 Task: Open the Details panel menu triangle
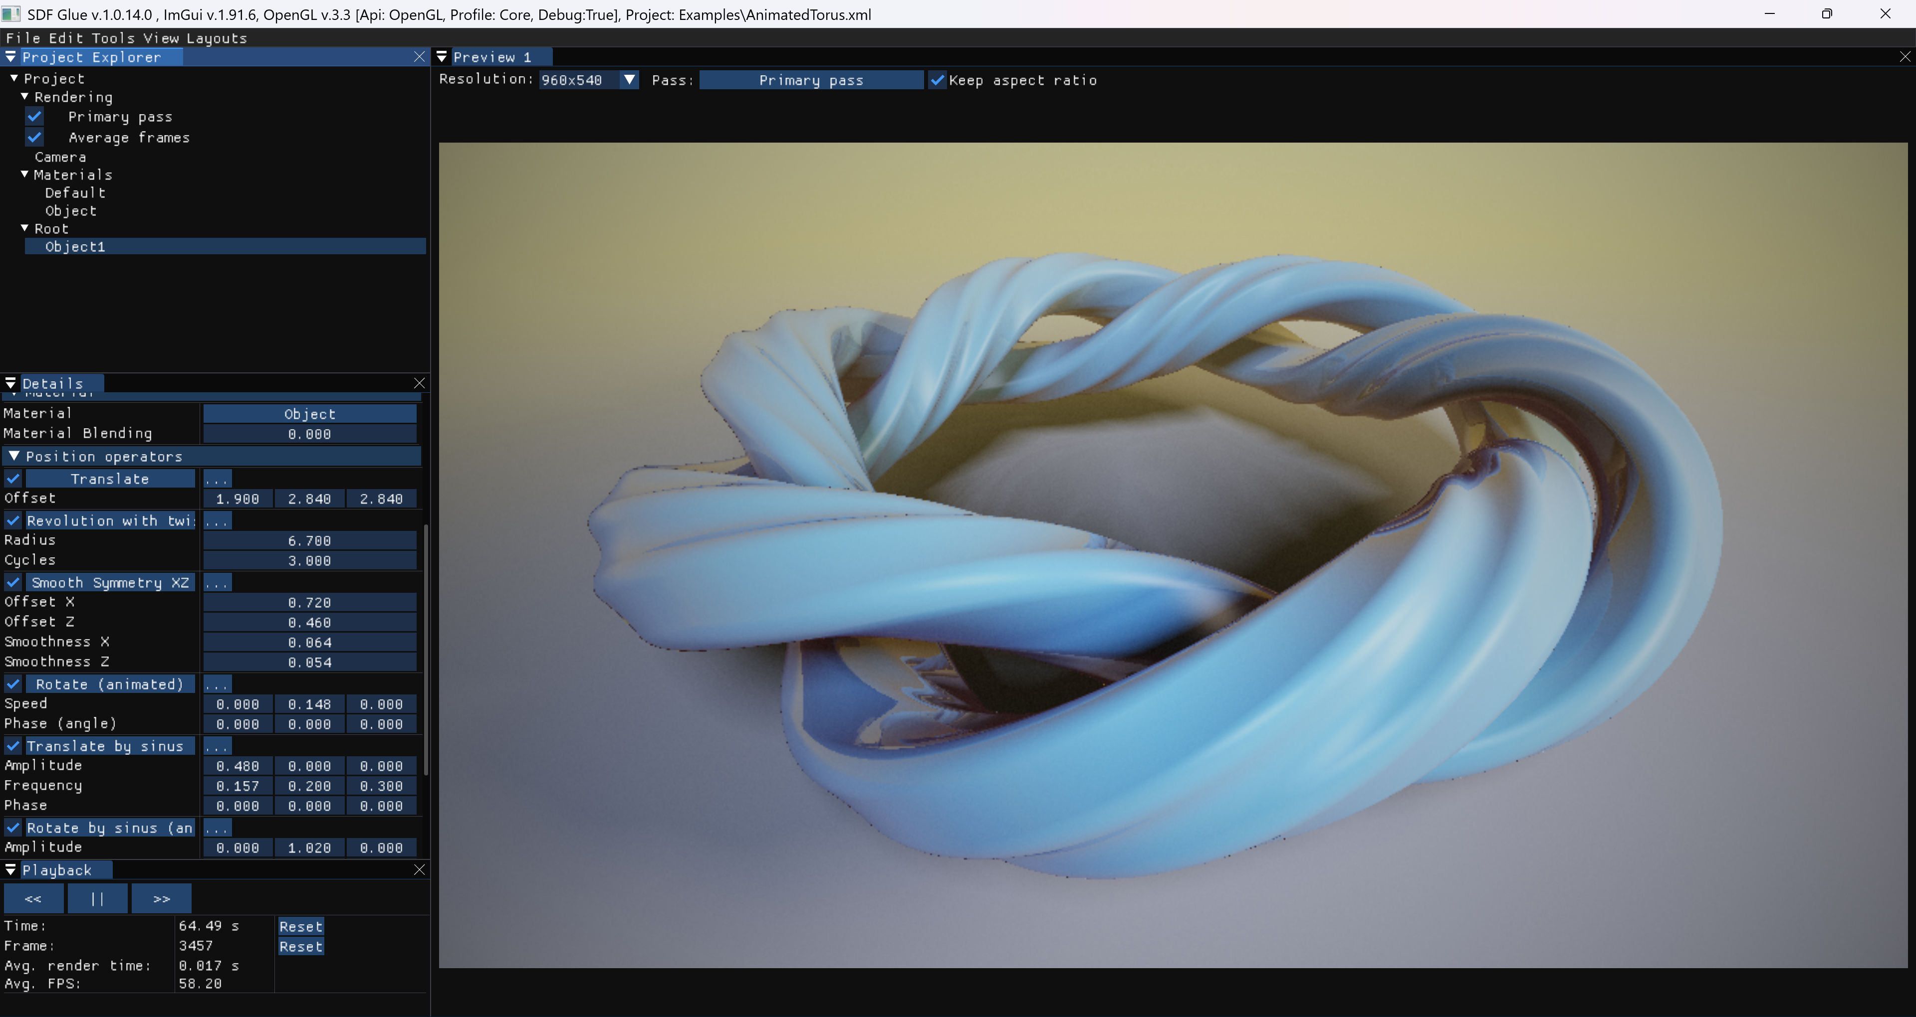click(x=10, y=383)
